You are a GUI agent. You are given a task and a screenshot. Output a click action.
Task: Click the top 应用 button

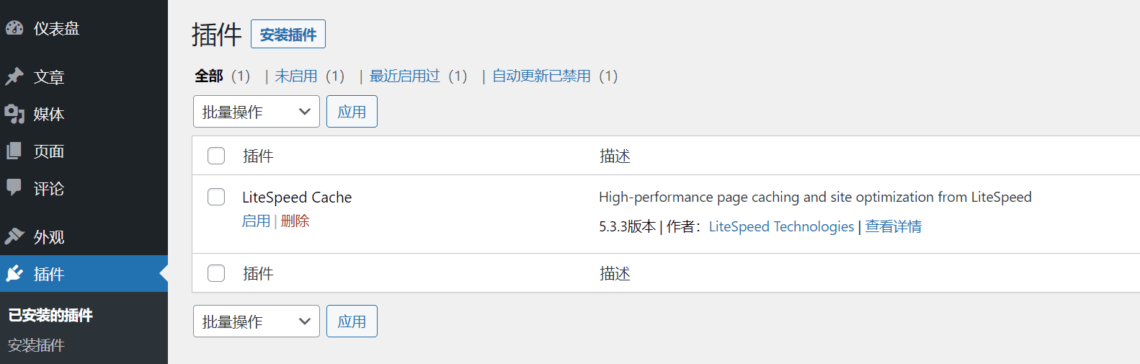click(352, 112)
